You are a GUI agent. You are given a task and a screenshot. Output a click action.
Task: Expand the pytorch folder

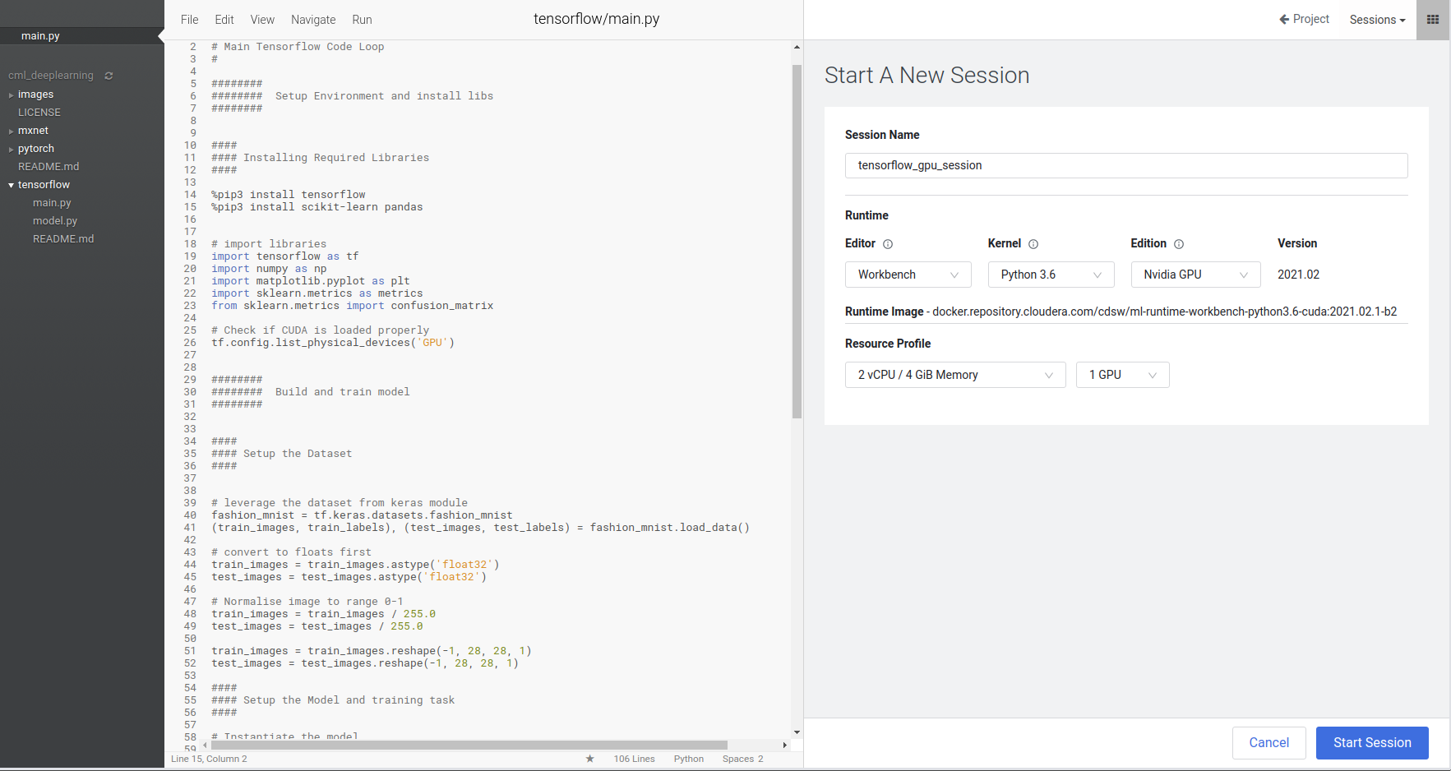(12, 150)
